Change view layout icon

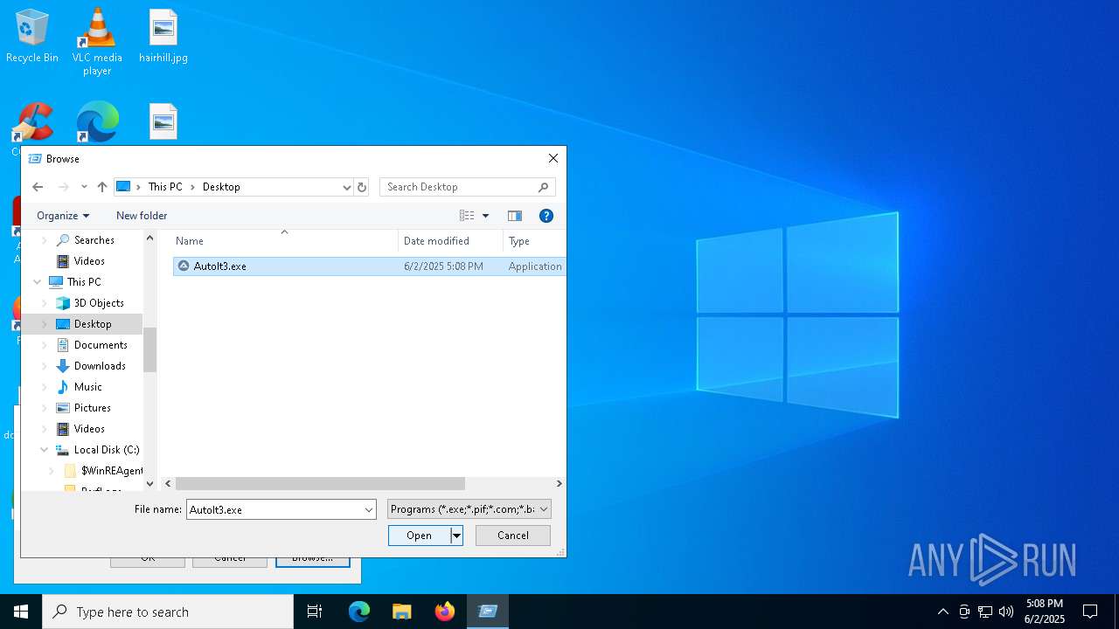tap(467, 216)
